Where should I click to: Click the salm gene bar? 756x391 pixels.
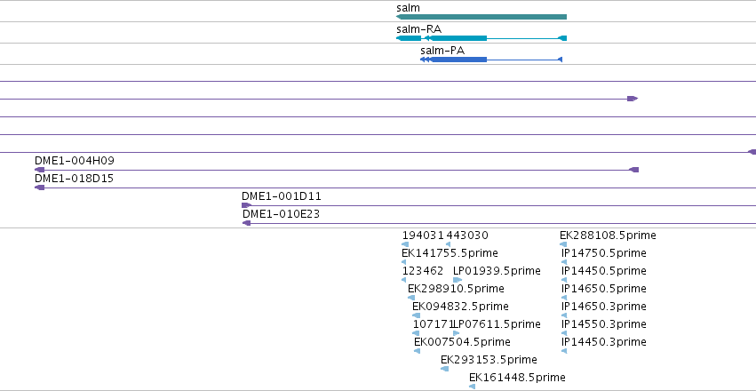(x=481, y=17)
